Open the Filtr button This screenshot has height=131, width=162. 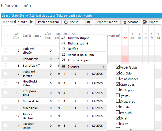click(87, 22)
